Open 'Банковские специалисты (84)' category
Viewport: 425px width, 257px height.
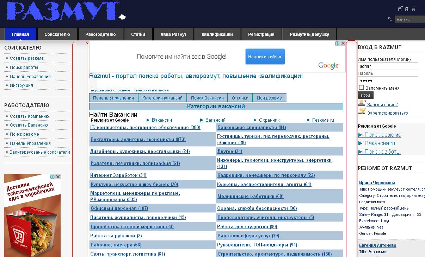coord(252,128)
